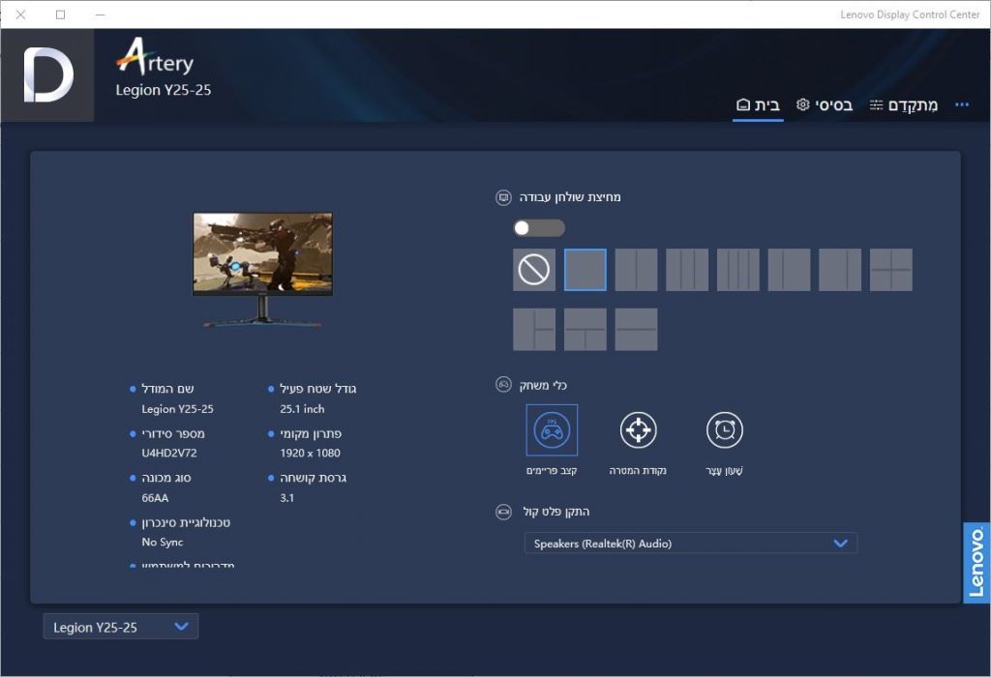Expand the Legion Y25-25 monitor selector dropdown
The image size is (991, 677).
tap(121, 627)
